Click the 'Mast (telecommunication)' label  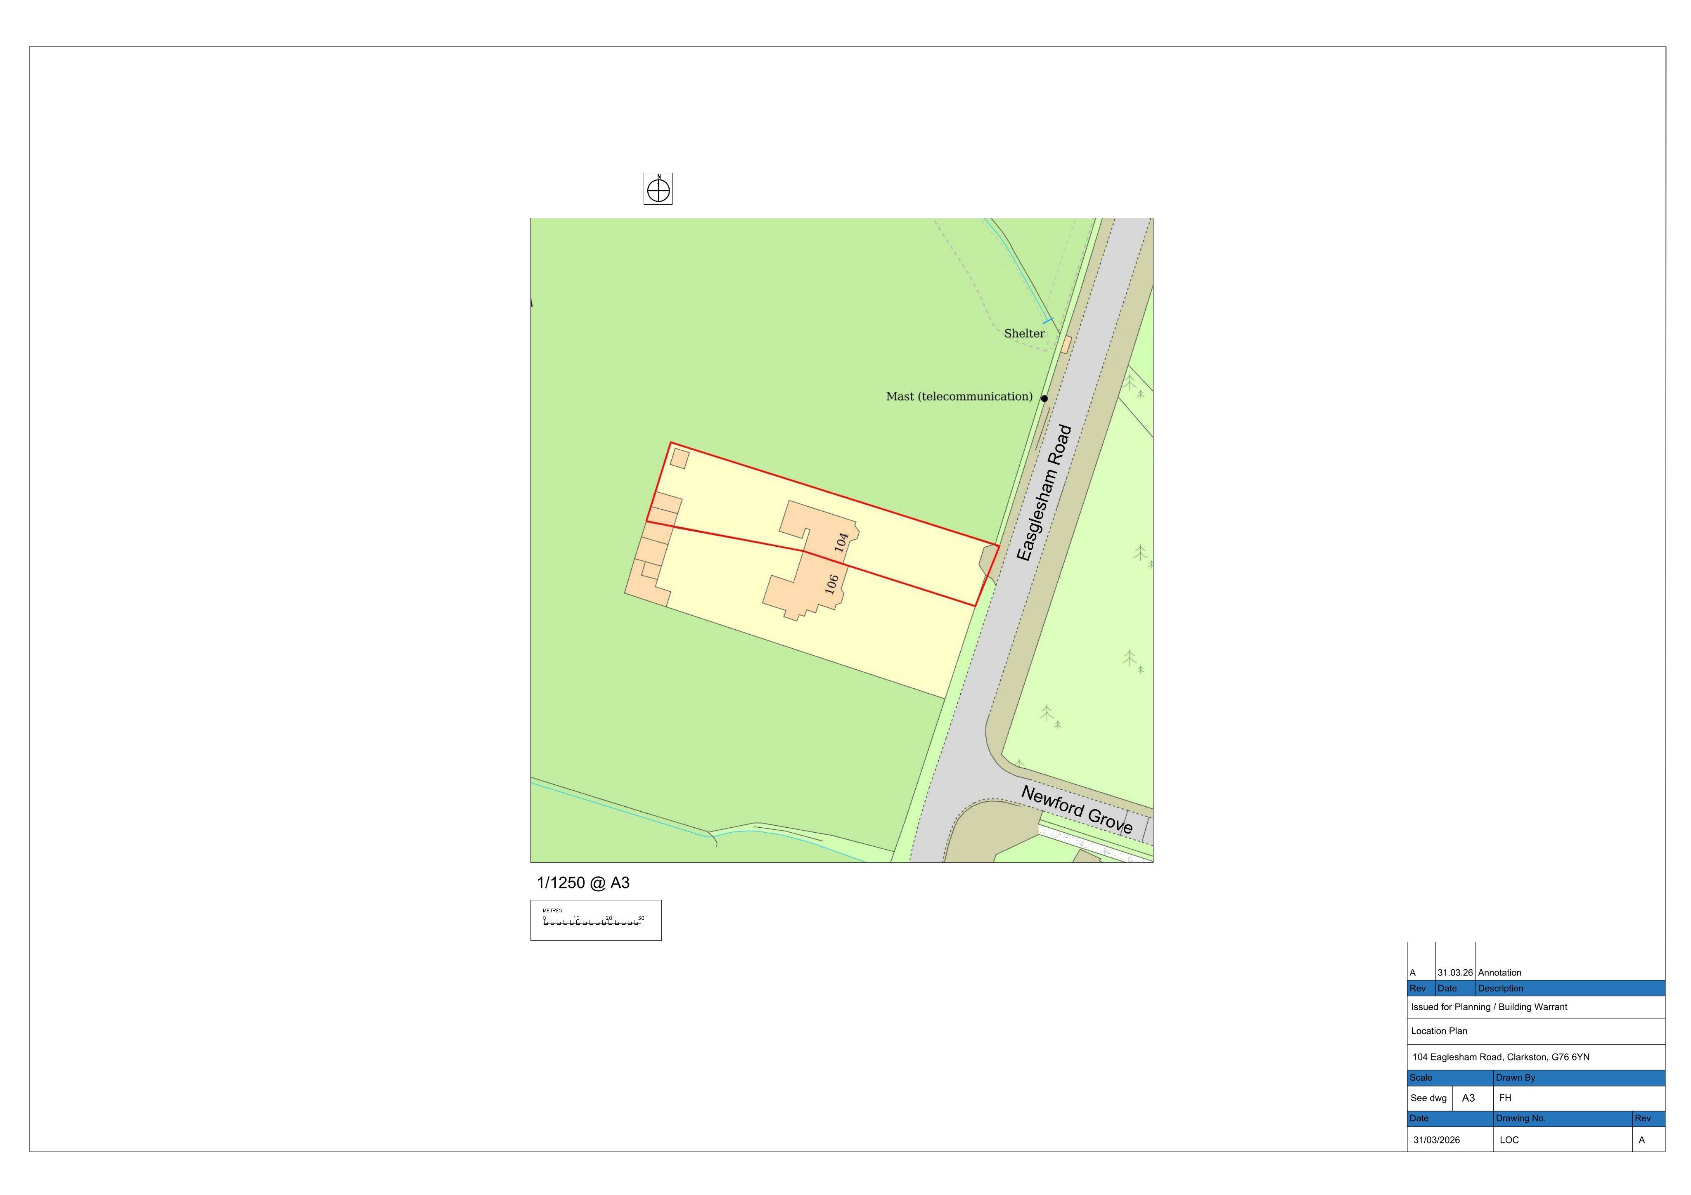[959, 397]
